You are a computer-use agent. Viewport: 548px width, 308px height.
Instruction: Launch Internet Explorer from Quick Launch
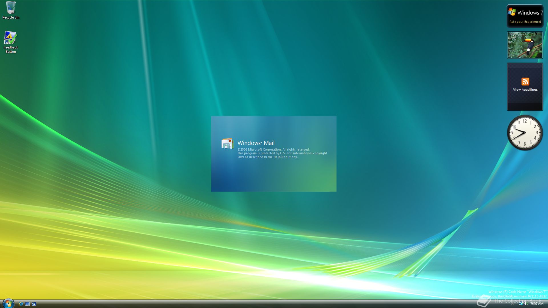coord(21,304)
